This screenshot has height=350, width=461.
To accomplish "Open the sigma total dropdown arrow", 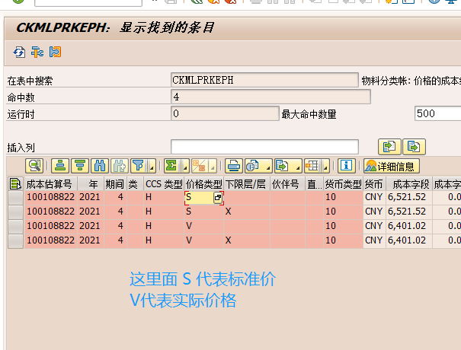I will tap(185, 166).
